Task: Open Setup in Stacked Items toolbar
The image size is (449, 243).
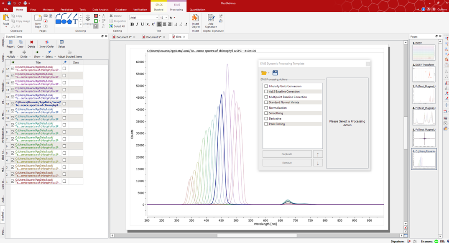Action: pyautogui.click(x=61, y=44)
